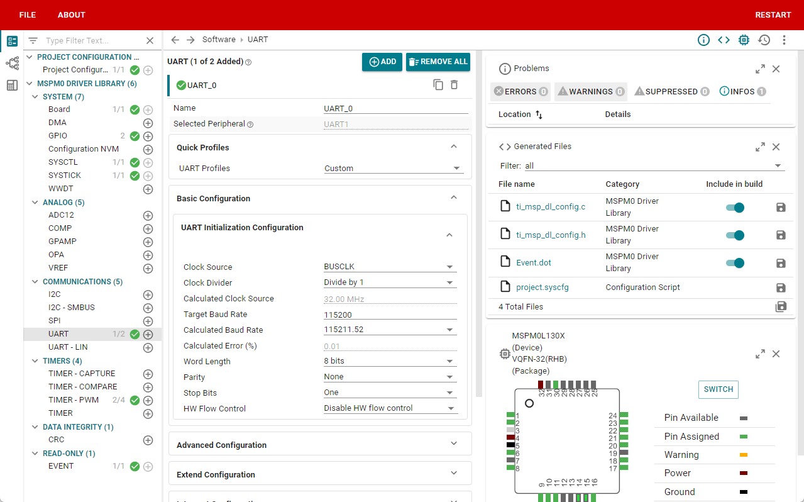This screenshot has height=502, width=804.
Task: Toggle include in build for ti_msp_dl_config.h
Action: click(735, 235)
